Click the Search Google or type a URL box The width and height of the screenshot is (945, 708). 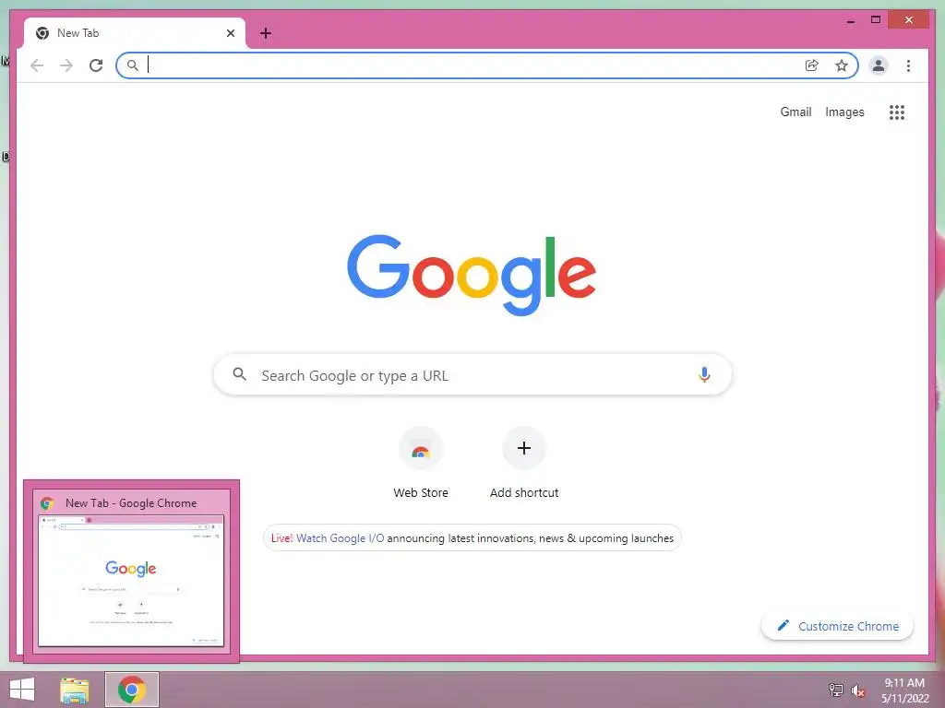pyautogui.click(x=472, y=374)
